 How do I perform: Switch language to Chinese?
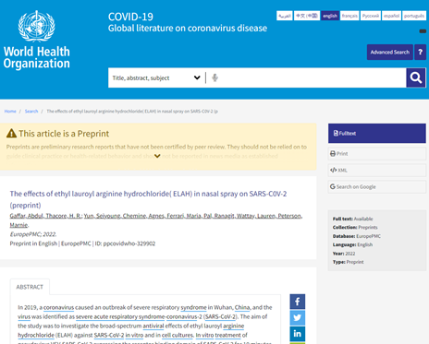tap(307, 16)
